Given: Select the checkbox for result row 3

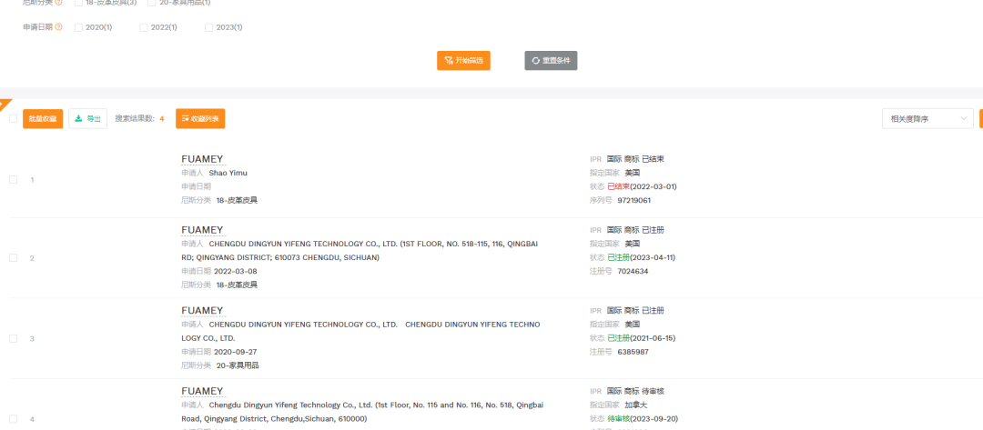Looking at the screenshot, I should click(x=13, y=338).
